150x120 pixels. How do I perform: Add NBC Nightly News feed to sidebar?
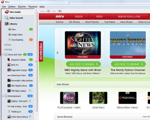click(83, 64)
